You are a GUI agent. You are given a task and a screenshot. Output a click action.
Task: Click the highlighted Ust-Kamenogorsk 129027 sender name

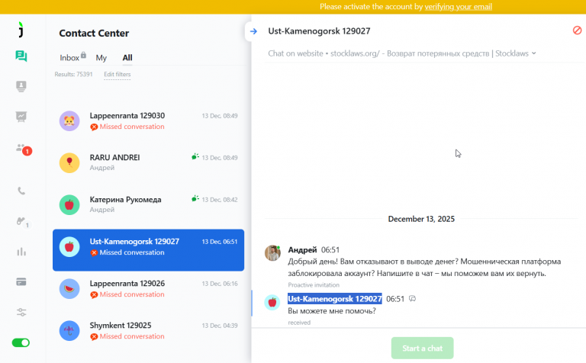point(334,299)
